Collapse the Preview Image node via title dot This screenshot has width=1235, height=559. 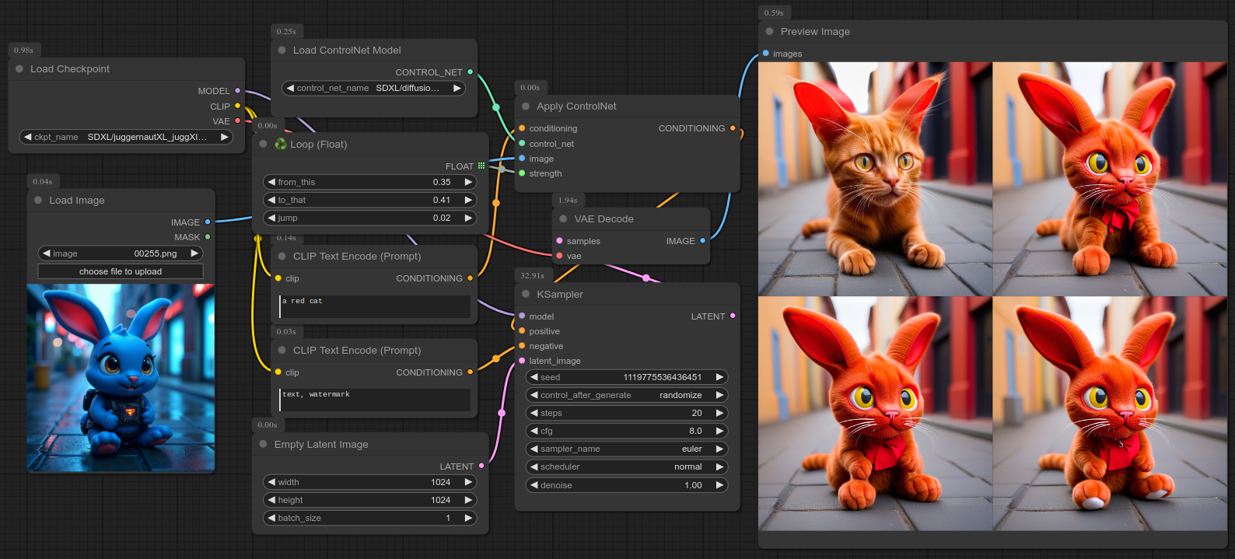tap(769, 32)
